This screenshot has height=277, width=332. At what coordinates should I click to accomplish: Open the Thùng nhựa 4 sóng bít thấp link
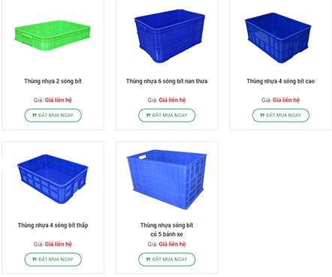click(x=53, y=225)
